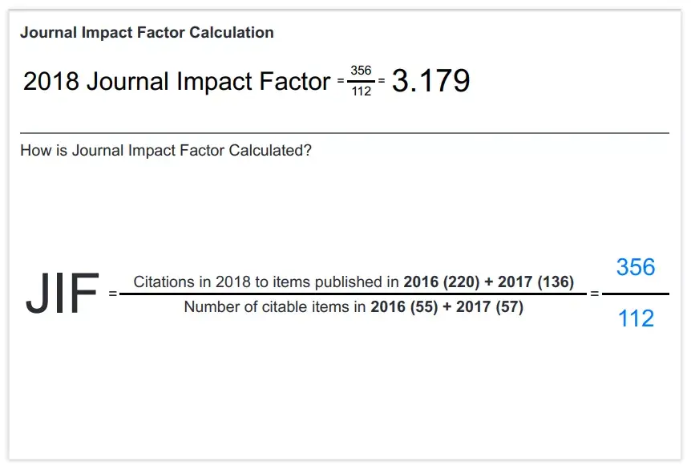Click the large JIF abbreviation
The image size is (691, 470).
pyautogui.click(x=63, y=294)
